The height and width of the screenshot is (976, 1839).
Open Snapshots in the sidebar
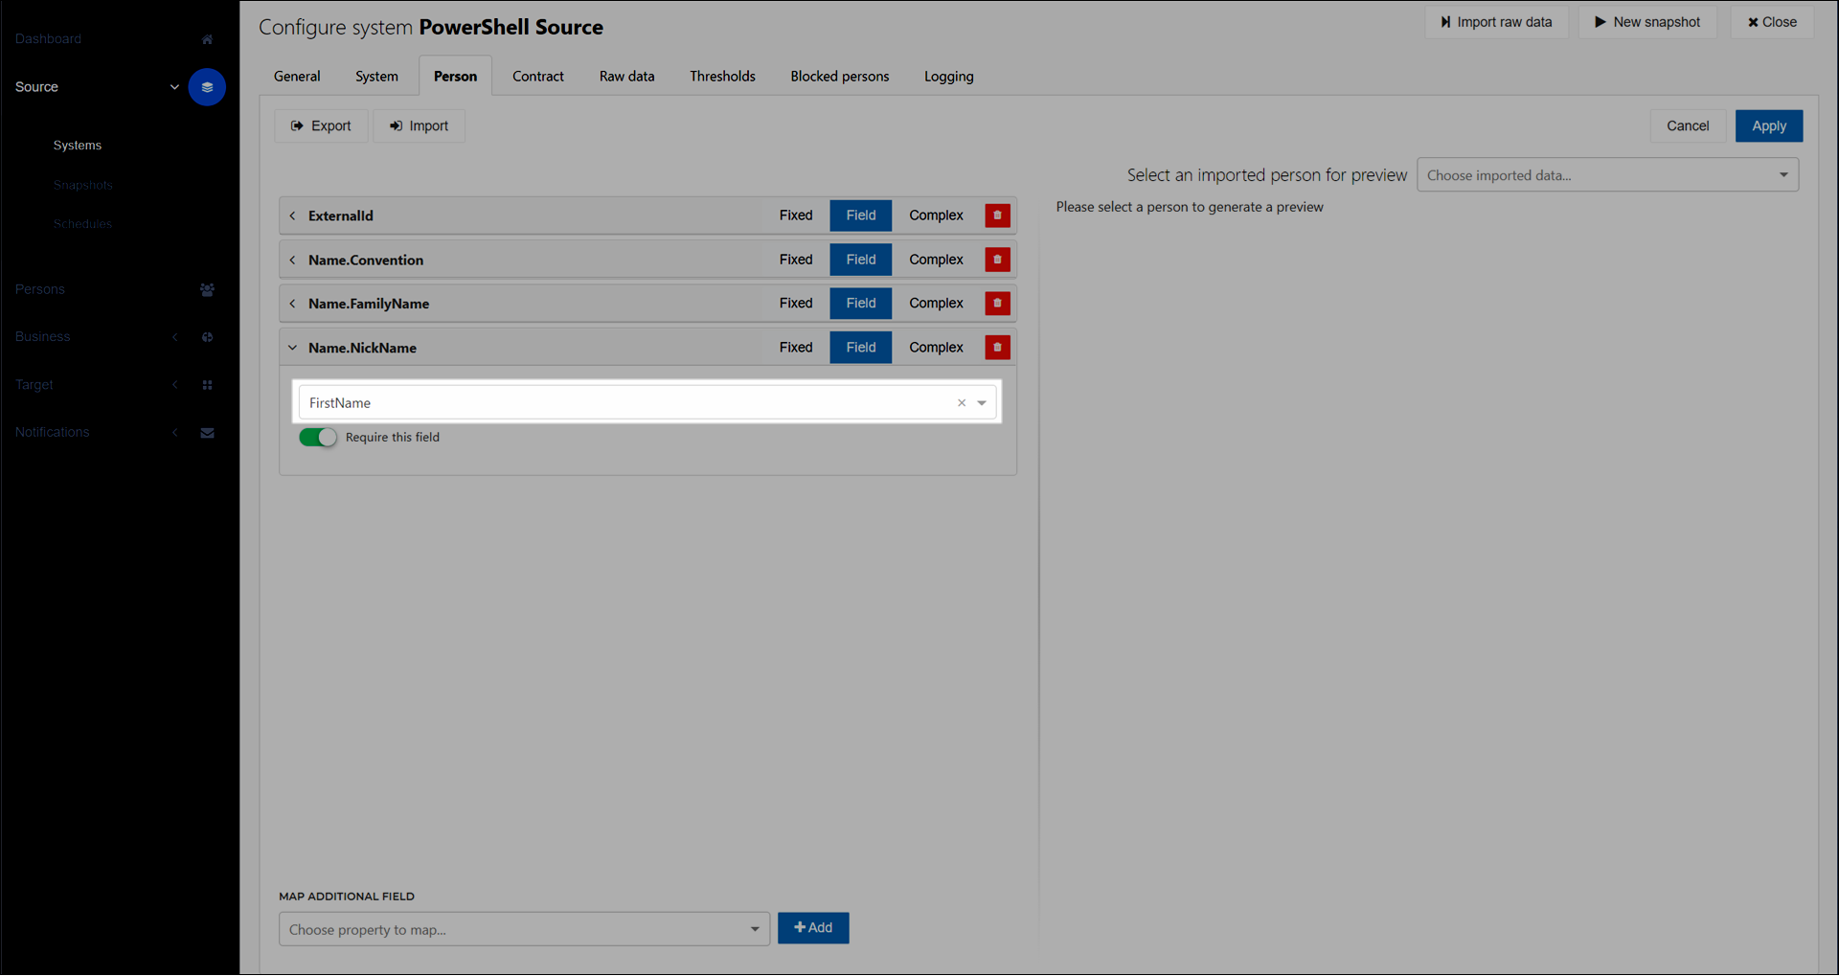[x=83, y=186]
